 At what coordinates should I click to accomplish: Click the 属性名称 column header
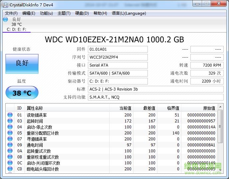click(35, 108)
